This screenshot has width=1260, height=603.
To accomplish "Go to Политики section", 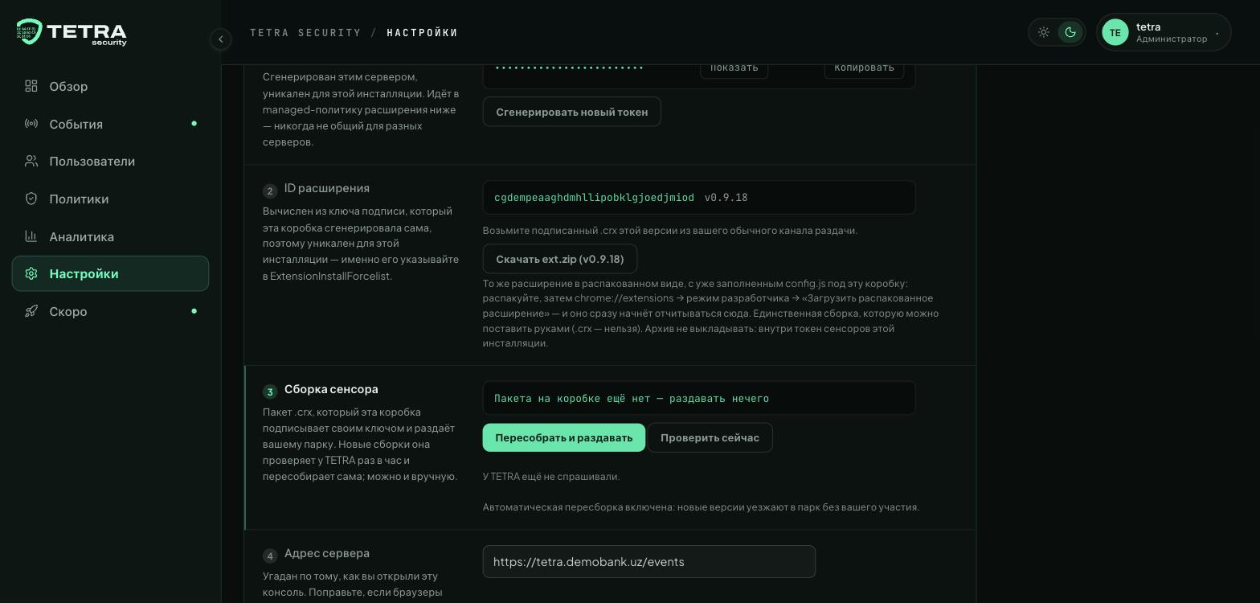I will tap(110, 199).
